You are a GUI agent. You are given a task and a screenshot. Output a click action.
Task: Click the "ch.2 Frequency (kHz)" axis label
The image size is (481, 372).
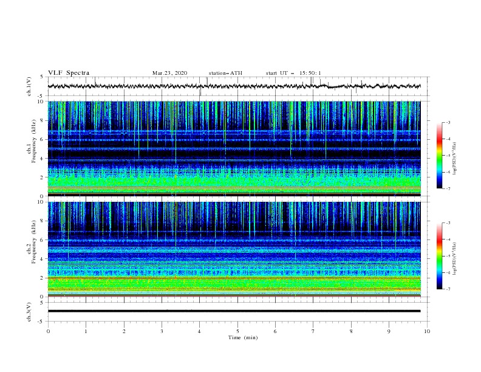31,242
